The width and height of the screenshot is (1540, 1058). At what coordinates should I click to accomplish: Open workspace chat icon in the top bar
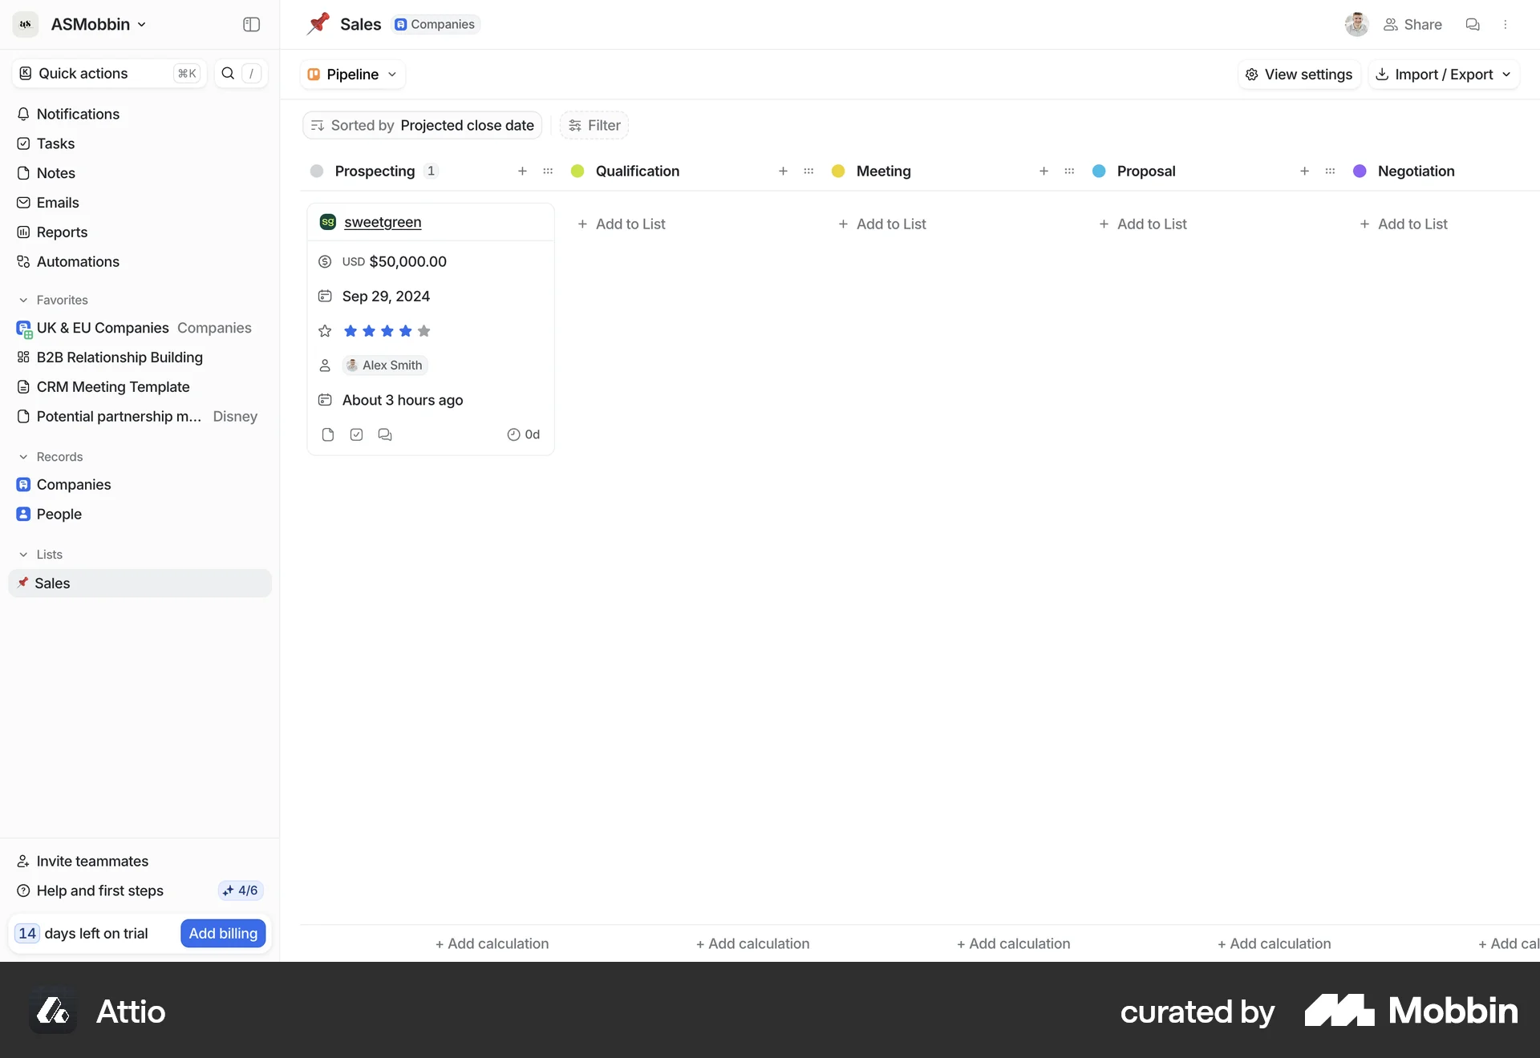(1473, 24)
